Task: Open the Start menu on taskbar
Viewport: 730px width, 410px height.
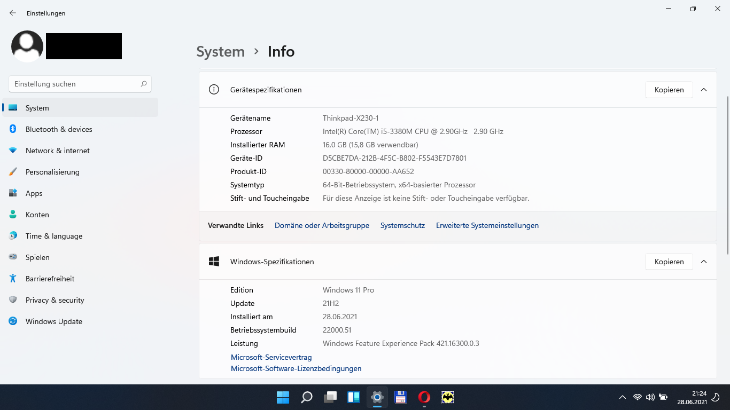Action: 283,397
